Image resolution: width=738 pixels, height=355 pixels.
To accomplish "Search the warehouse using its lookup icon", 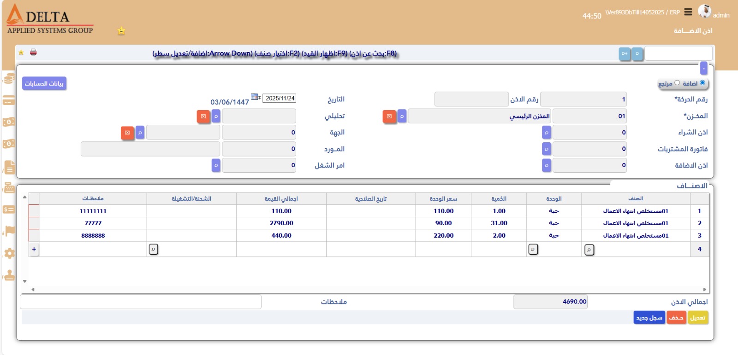I will click(402, 116).
